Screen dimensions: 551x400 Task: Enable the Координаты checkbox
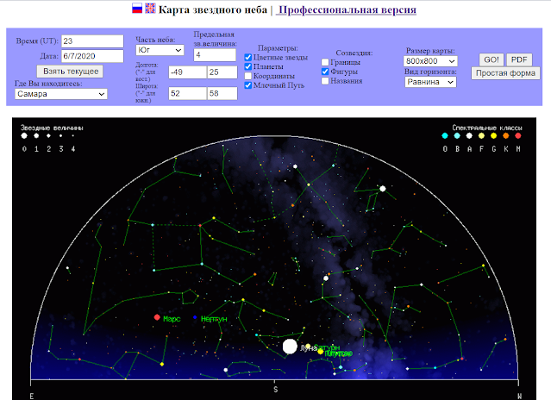(248, 76)
